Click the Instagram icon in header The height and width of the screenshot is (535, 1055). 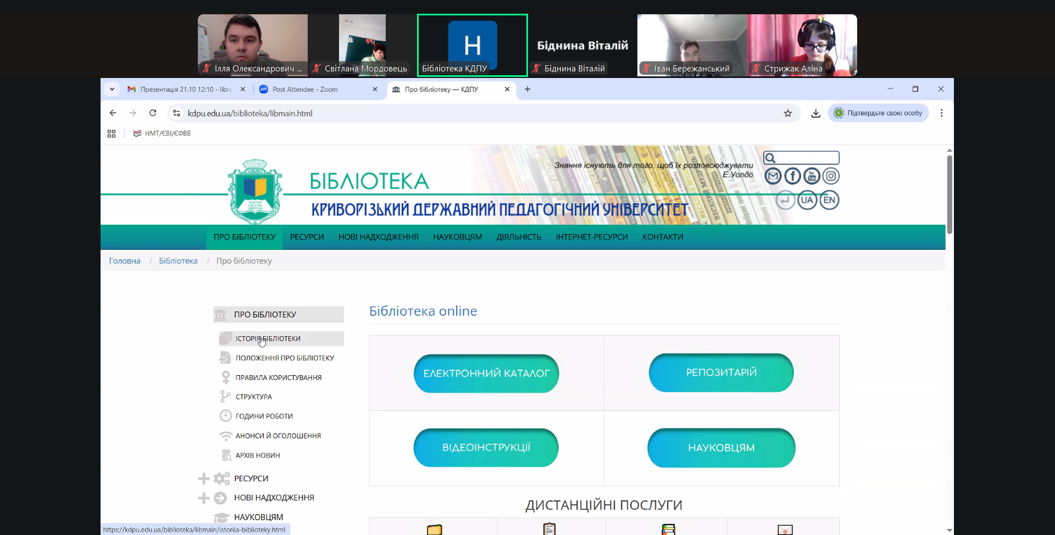831,176
